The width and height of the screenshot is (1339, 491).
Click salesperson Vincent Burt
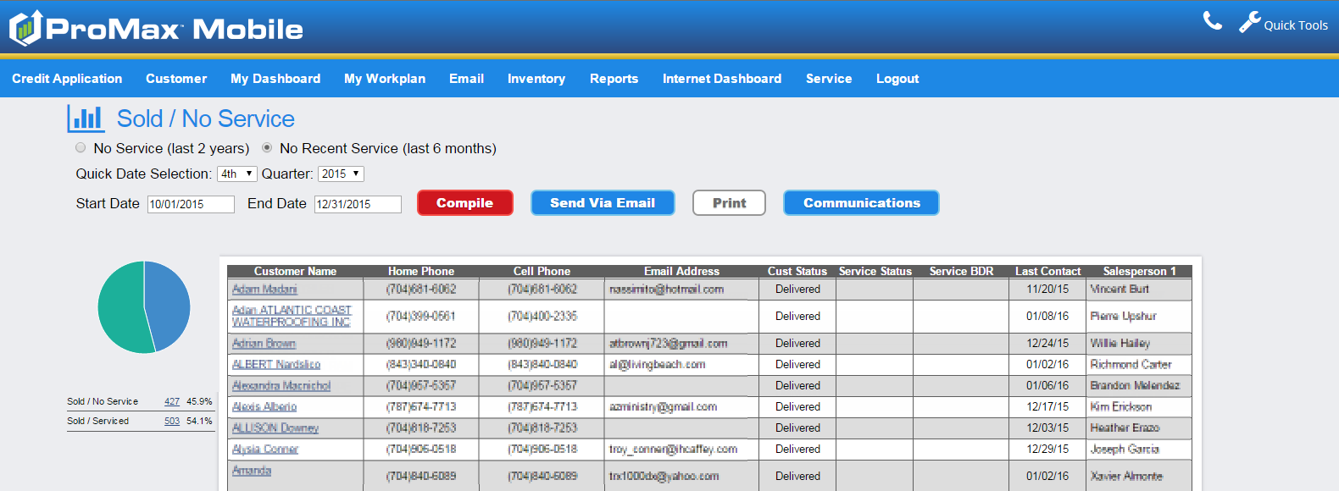click(x=1120, y=290)
